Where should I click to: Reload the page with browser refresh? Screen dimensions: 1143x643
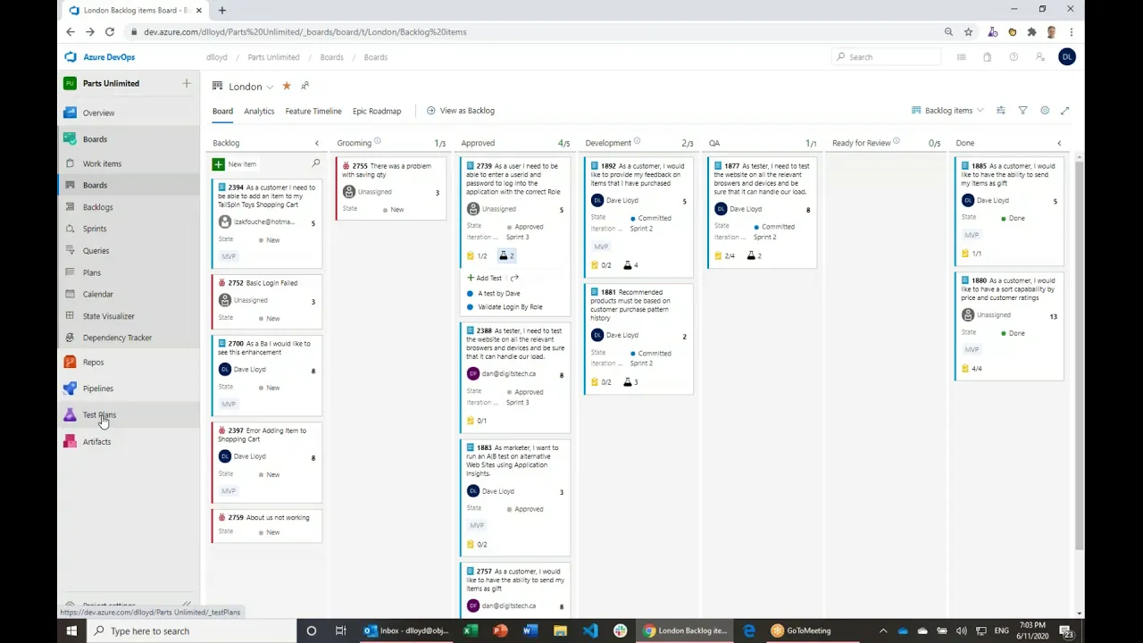pos(109,32)
